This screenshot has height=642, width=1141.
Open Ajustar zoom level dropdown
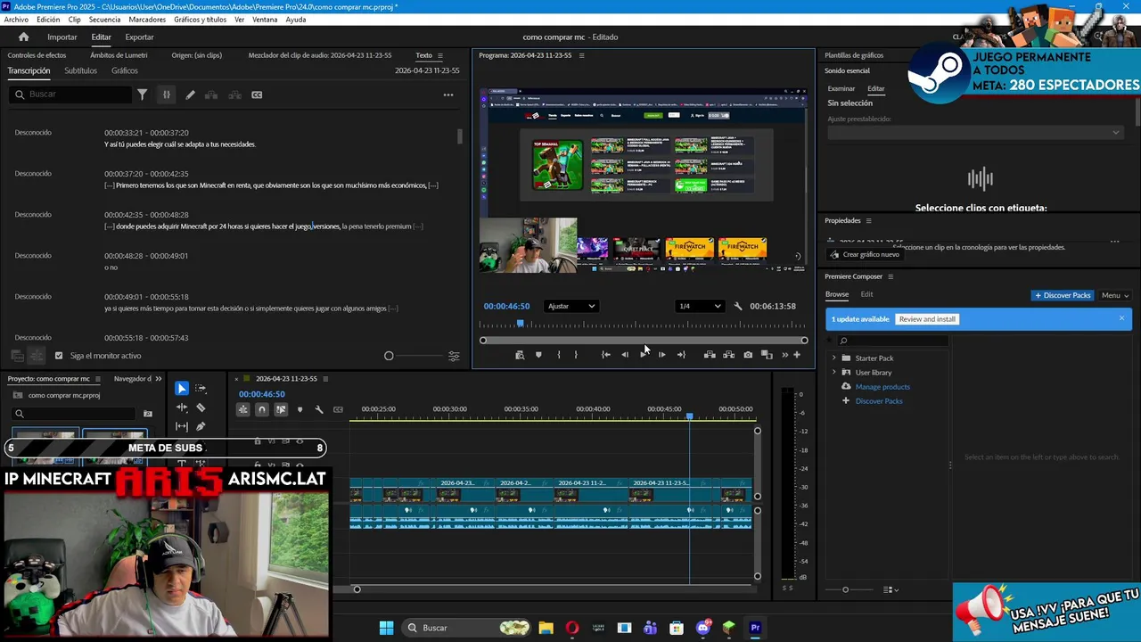coord(570,306)
